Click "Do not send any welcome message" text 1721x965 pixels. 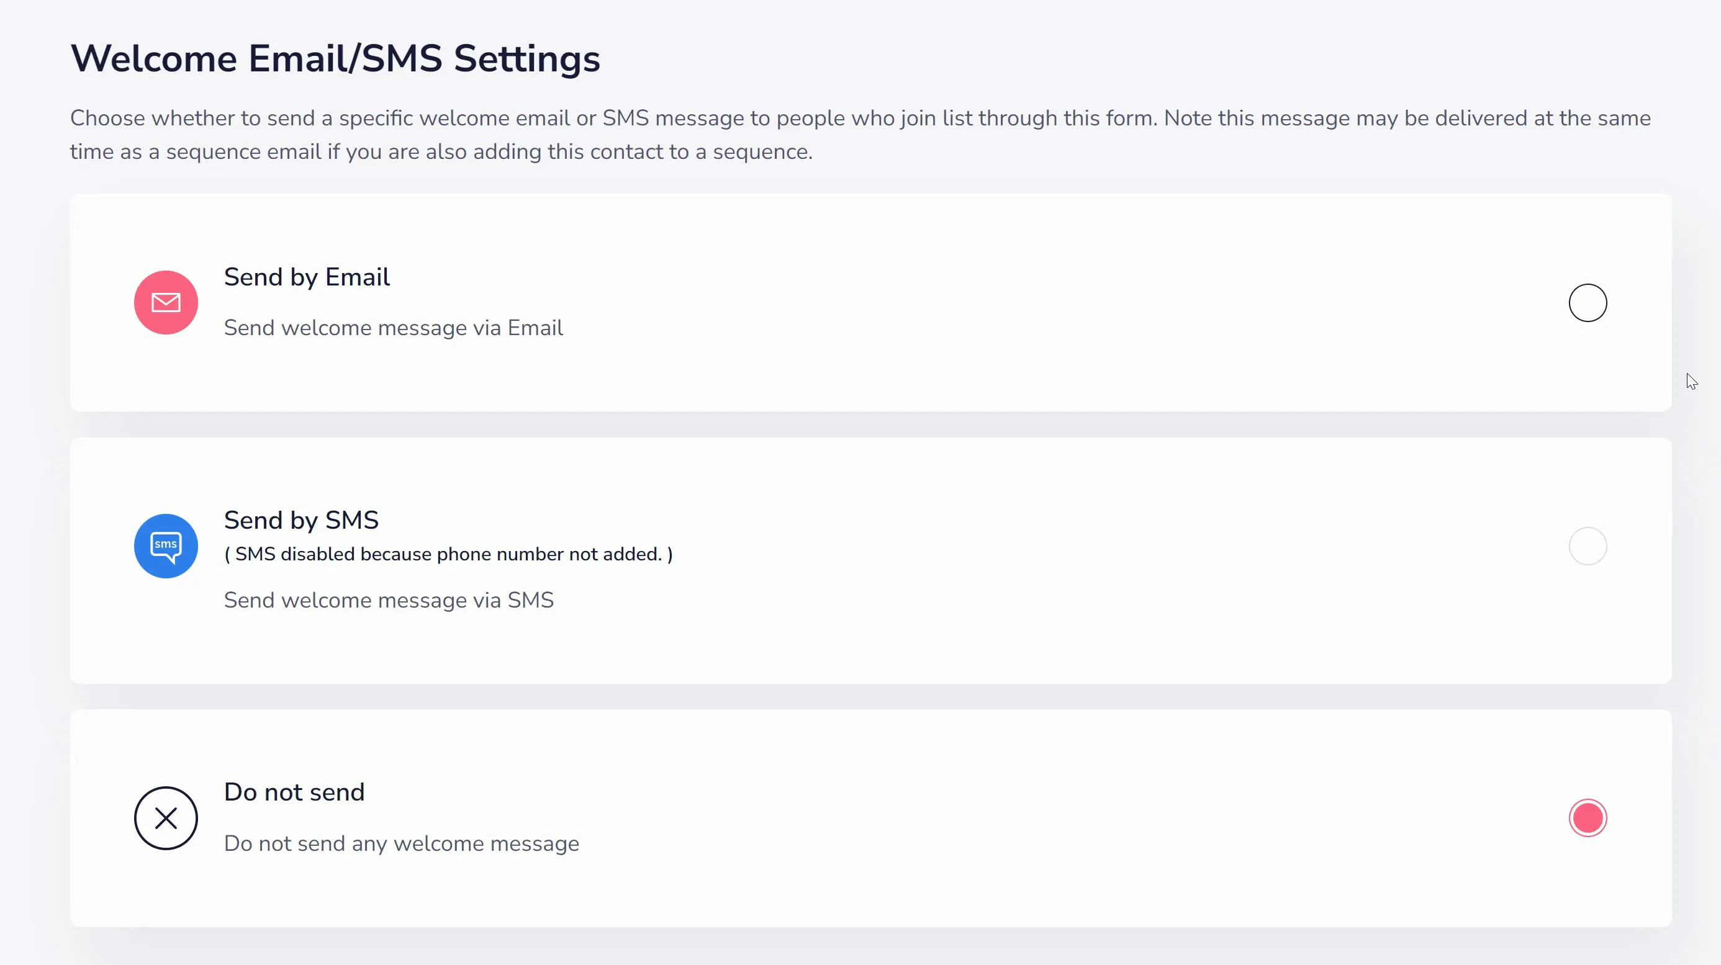pos(402,843)
